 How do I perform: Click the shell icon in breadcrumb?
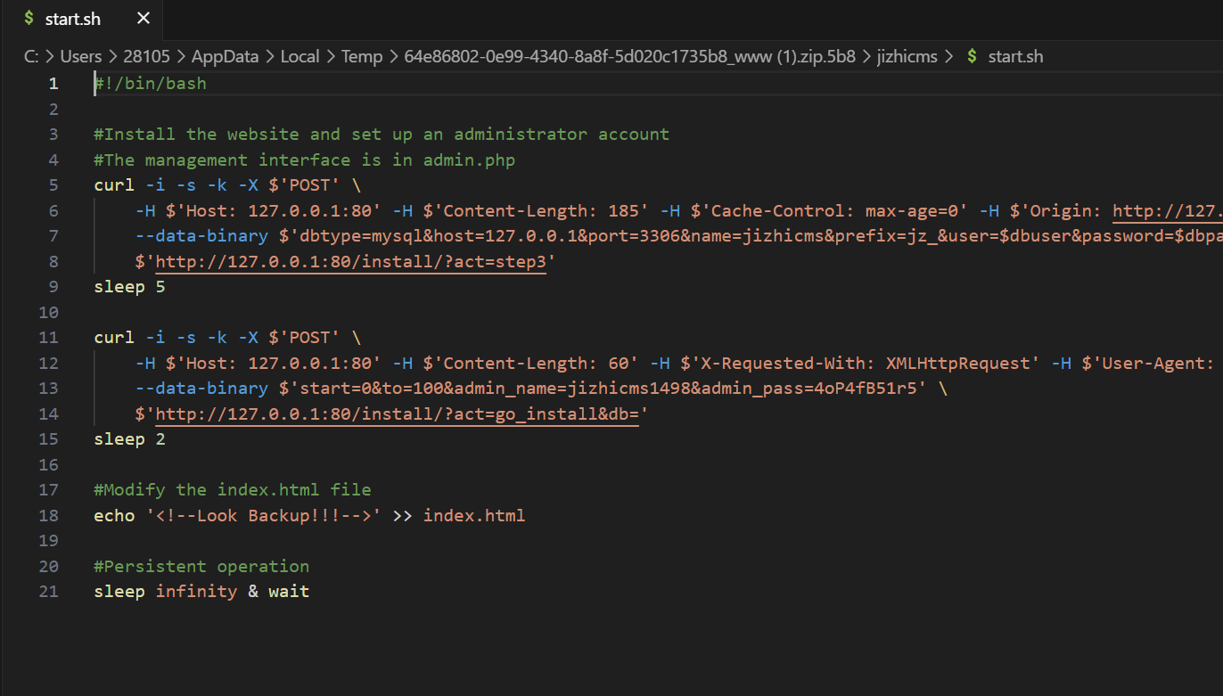(x=972, y=56)
